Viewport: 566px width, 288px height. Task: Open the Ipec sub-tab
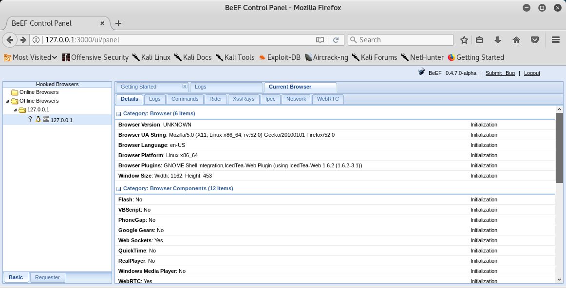(270, 99)
